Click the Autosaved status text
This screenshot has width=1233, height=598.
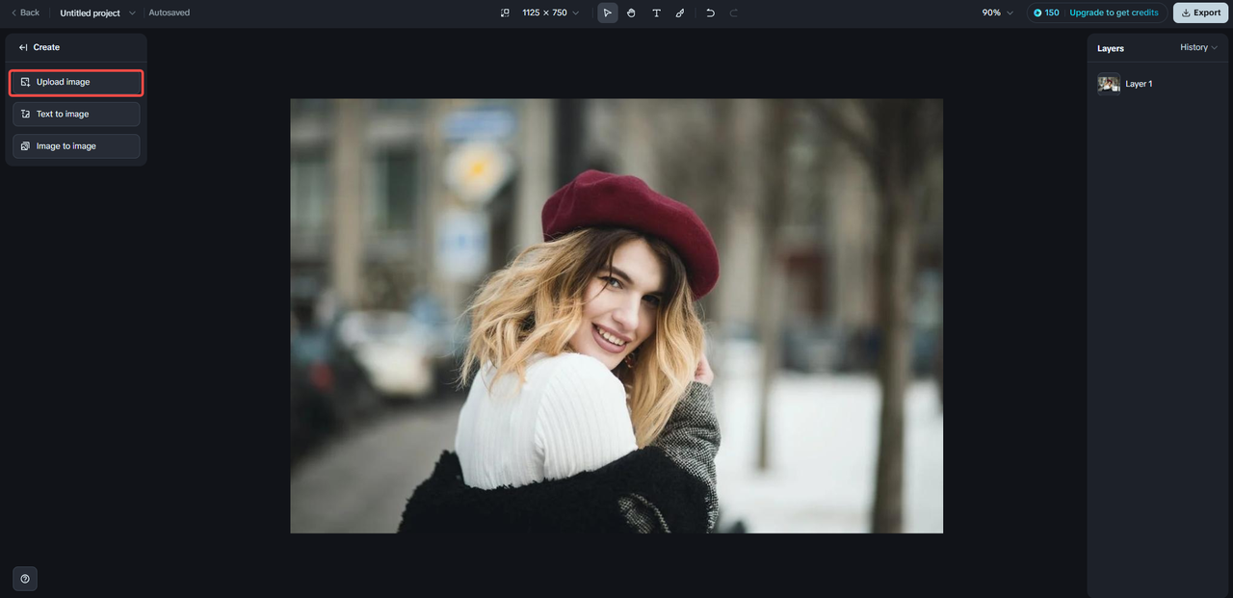(x=170, y=13)
